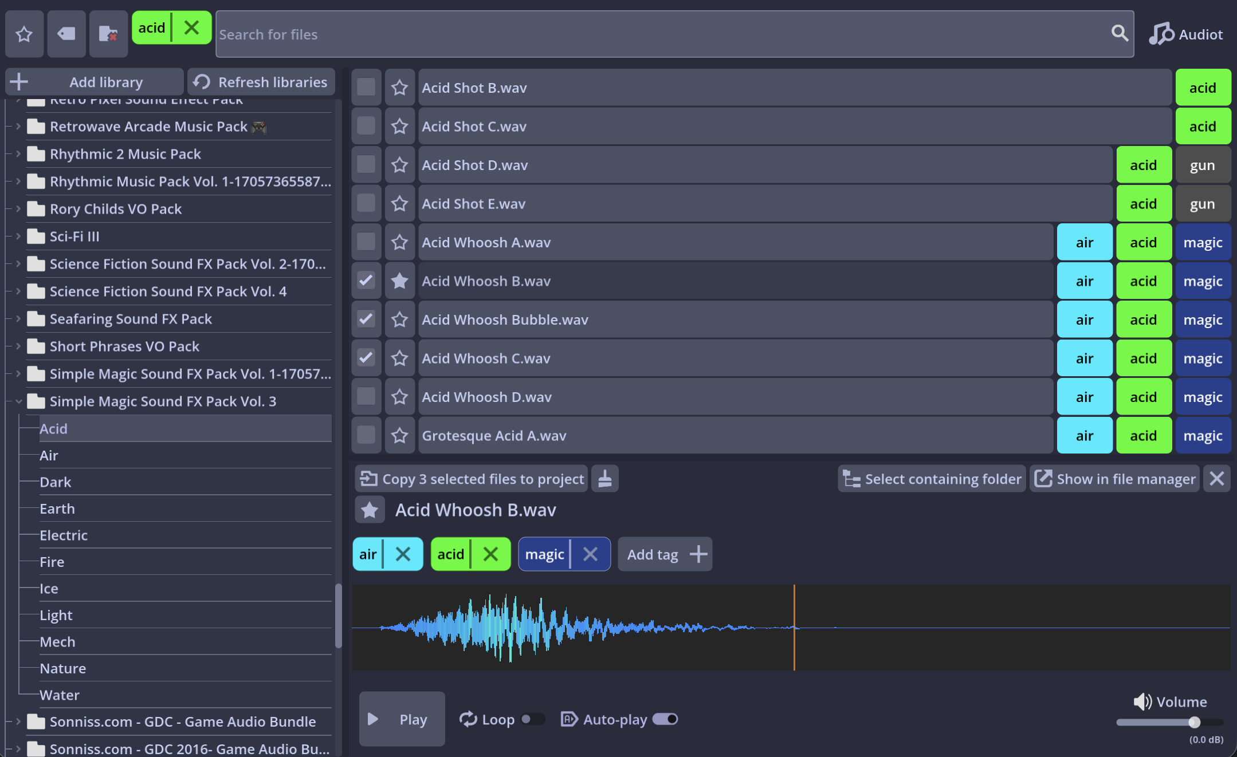1237x757 pixels.
Task: Select the Fire subfolder in the tree
Action: pos(52,562)
